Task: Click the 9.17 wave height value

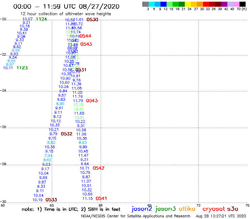Action: [45, 169]
